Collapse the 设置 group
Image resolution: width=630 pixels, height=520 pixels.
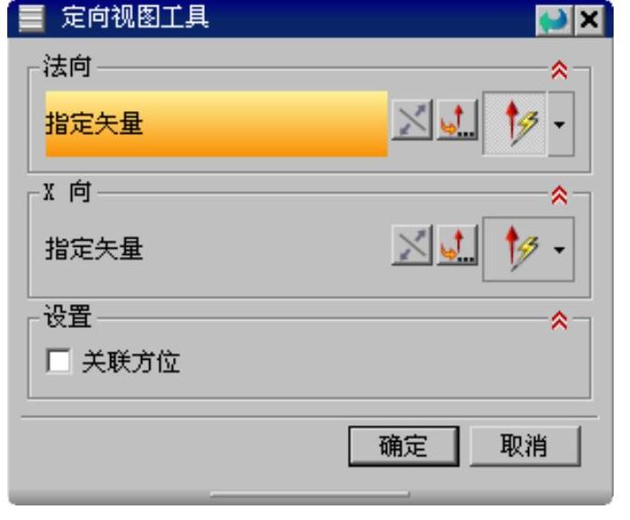point(560,321)
